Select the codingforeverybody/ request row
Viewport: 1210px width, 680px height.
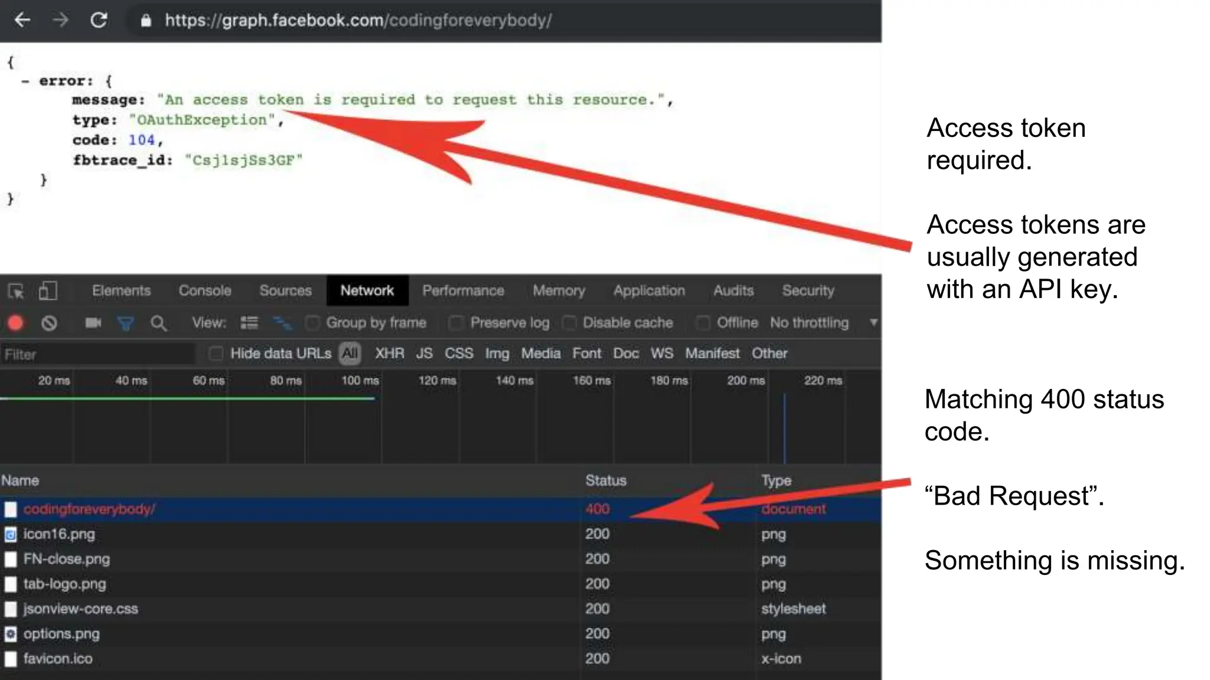click(x=440, y=509)
